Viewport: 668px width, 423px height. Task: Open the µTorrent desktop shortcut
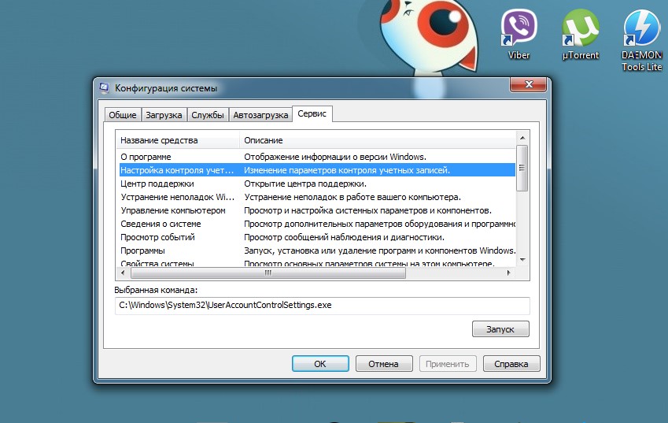580,34
